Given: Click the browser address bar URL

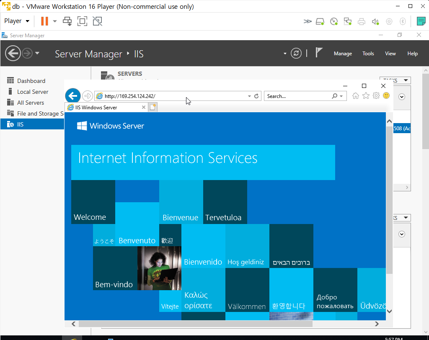Looking at the screenshot, I should 130,96.
